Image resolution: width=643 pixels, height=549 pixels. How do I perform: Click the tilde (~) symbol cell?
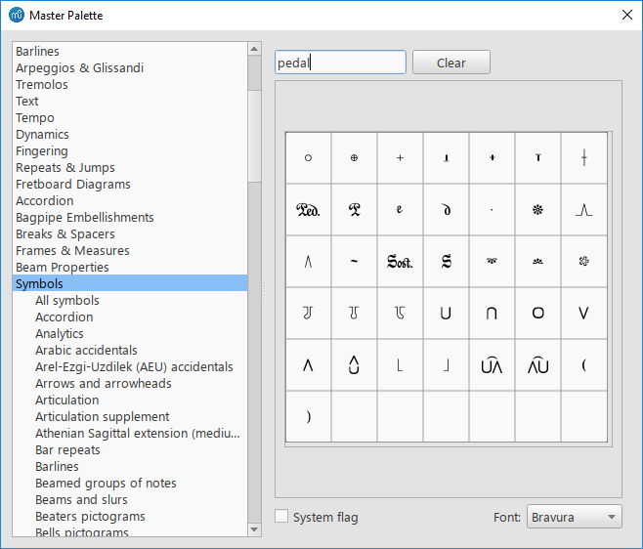354,262
